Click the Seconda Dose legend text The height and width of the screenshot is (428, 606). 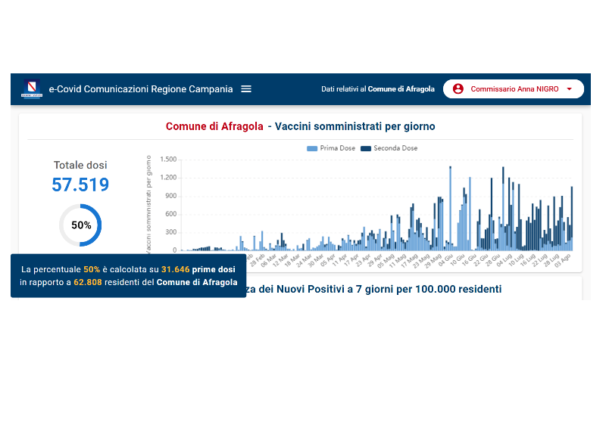click(x=395, y=148)
